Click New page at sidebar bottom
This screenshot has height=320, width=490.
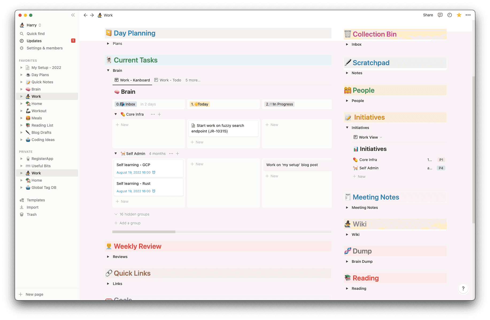tap(34, 294)
